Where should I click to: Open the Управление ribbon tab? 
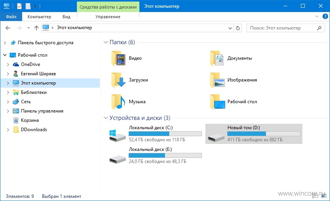click(108, 17)
